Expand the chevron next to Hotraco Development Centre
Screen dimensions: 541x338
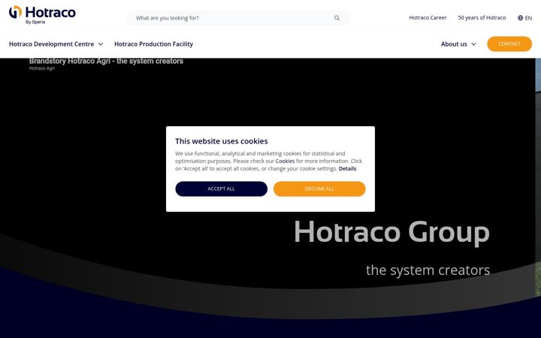click(x=101, y=44)
